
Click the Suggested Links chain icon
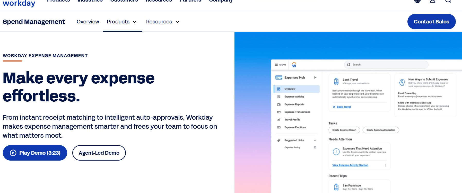(x=279, y=140)
